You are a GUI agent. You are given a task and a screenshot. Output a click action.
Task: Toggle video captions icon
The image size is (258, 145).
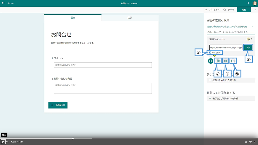tap(246, 142)
